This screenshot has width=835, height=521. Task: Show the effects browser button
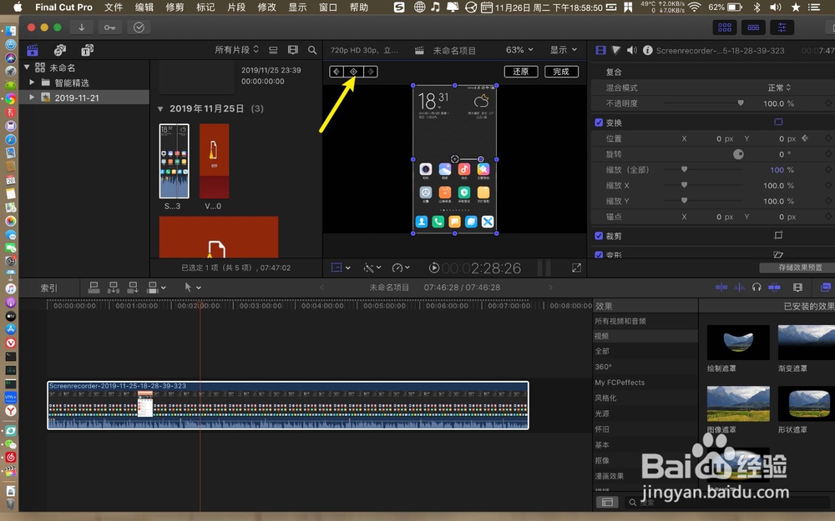pyautogui.click(x=825, y=287)
